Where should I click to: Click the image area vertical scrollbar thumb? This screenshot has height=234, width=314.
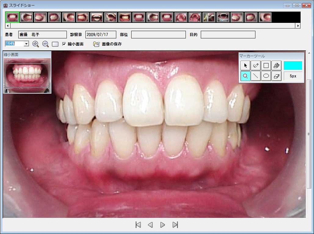[309, 134]
